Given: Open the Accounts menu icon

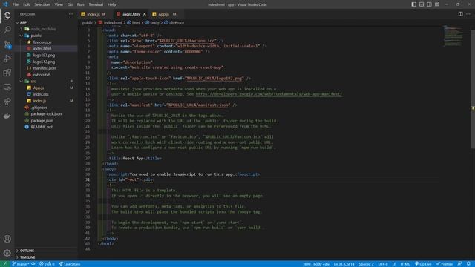Looking at the screenshot, I should (x=7, y=239).
